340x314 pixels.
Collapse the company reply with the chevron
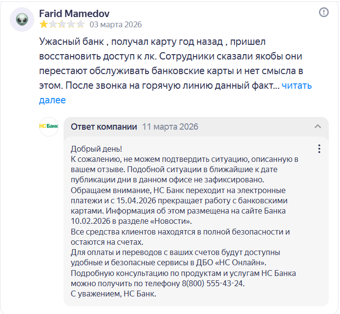point(318,127)
